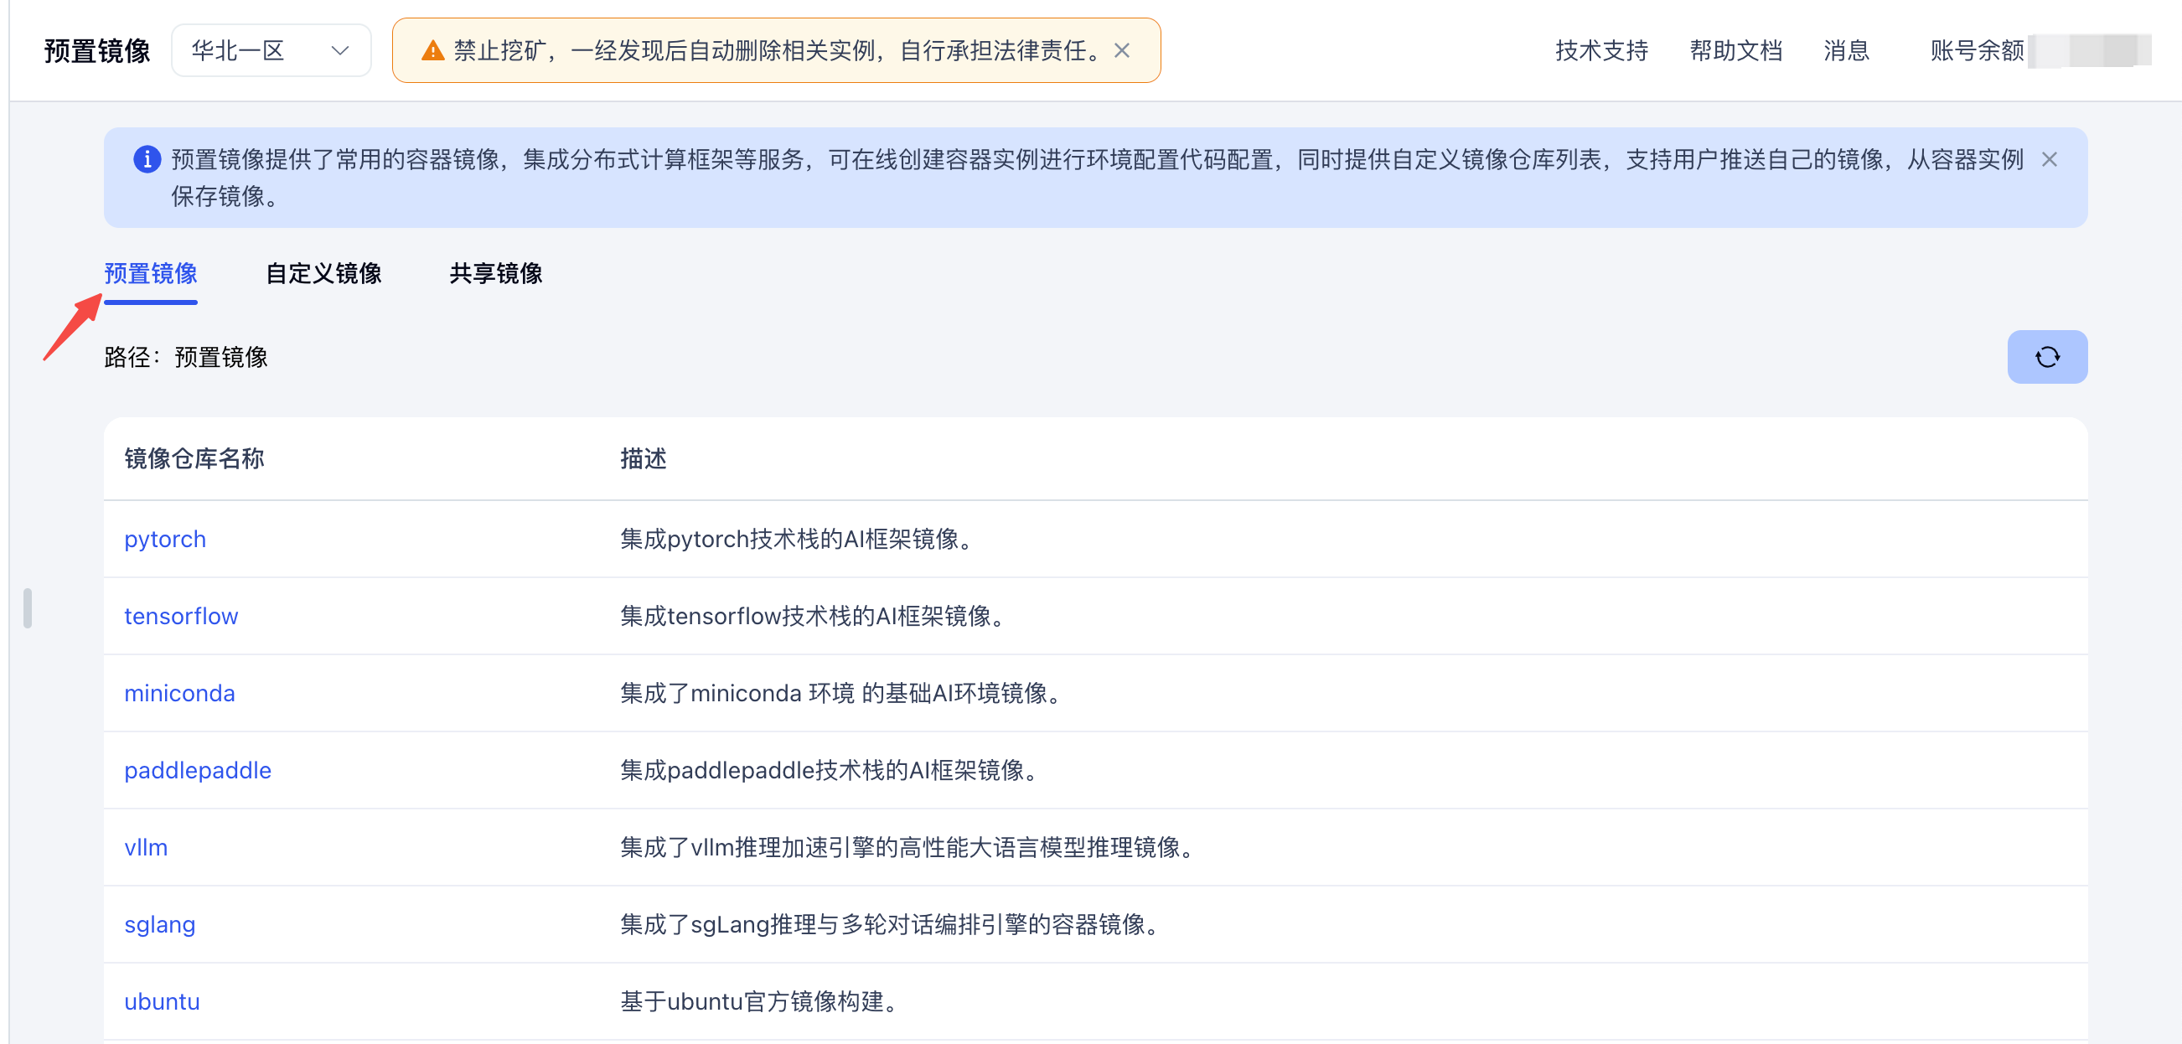Open the paddlepaddle image repository

tap(198, 771)
